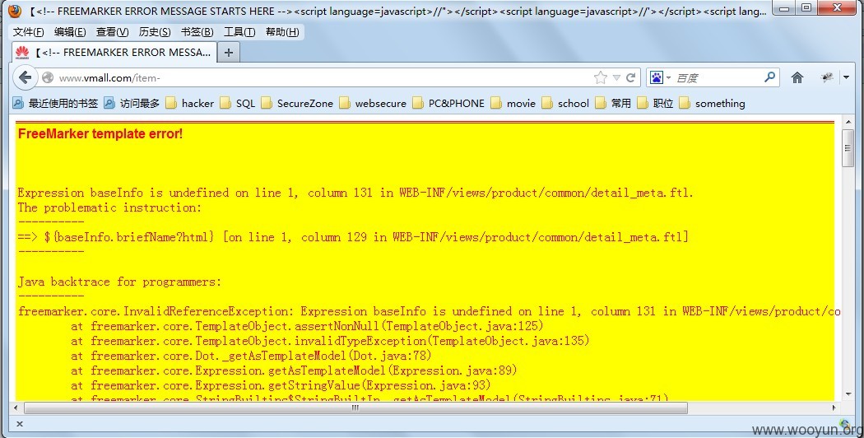
Task: Click the horizontal scrollbar left arrow
Action: click(x=16, y=408)
